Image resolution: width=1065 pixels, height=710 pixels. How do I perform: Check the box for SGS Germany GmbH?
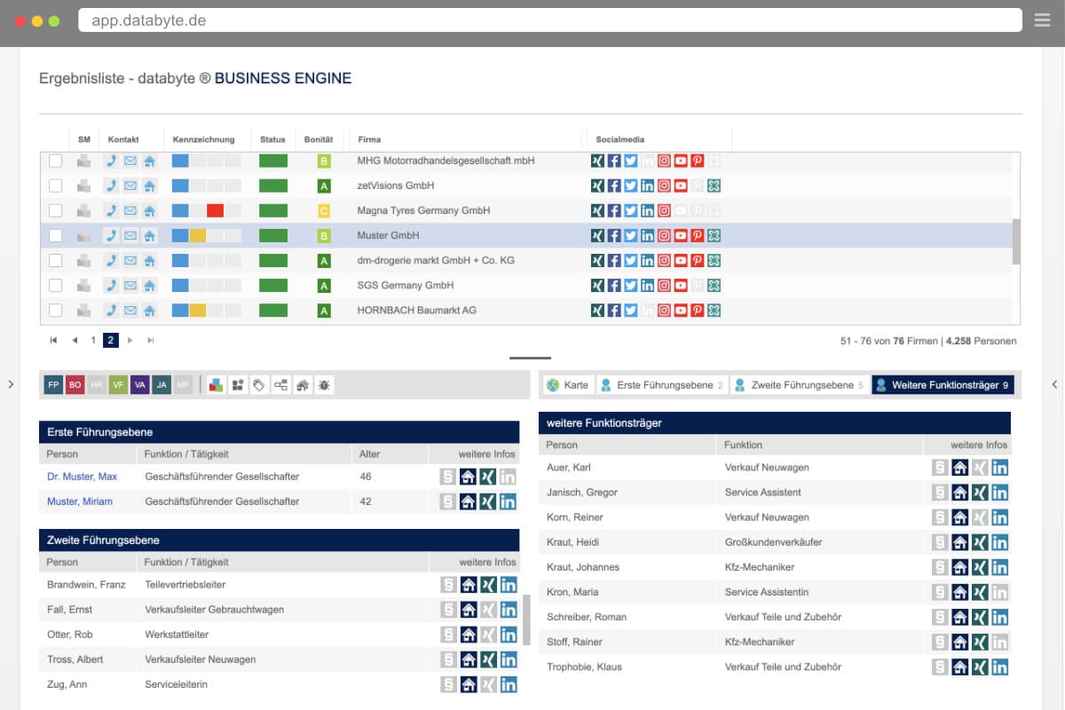[x=56, y=285]
